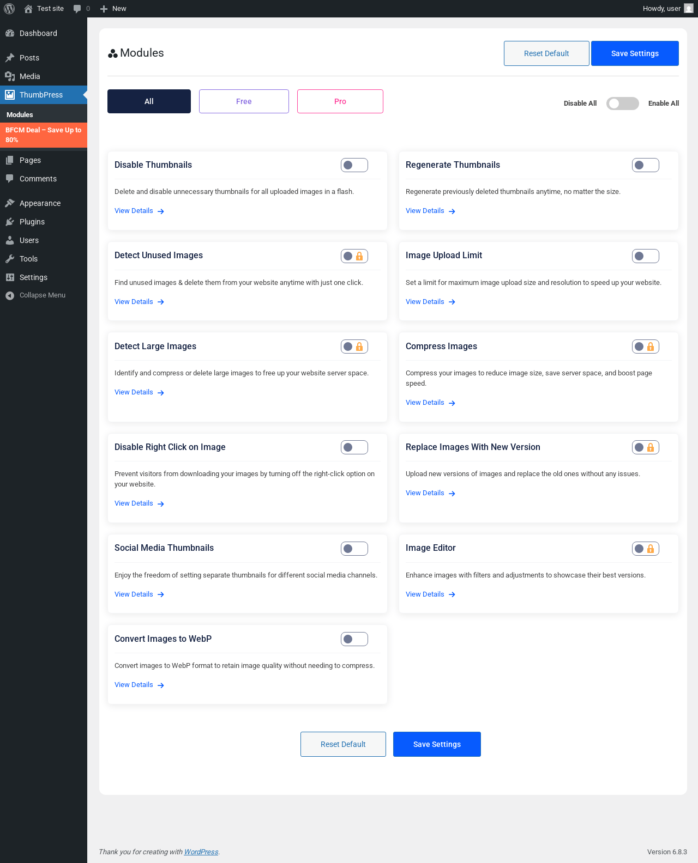This screenshot has width=698, height=863.
Task: Toggle the locked Image Editor switch
Action: tap(646, 549)
